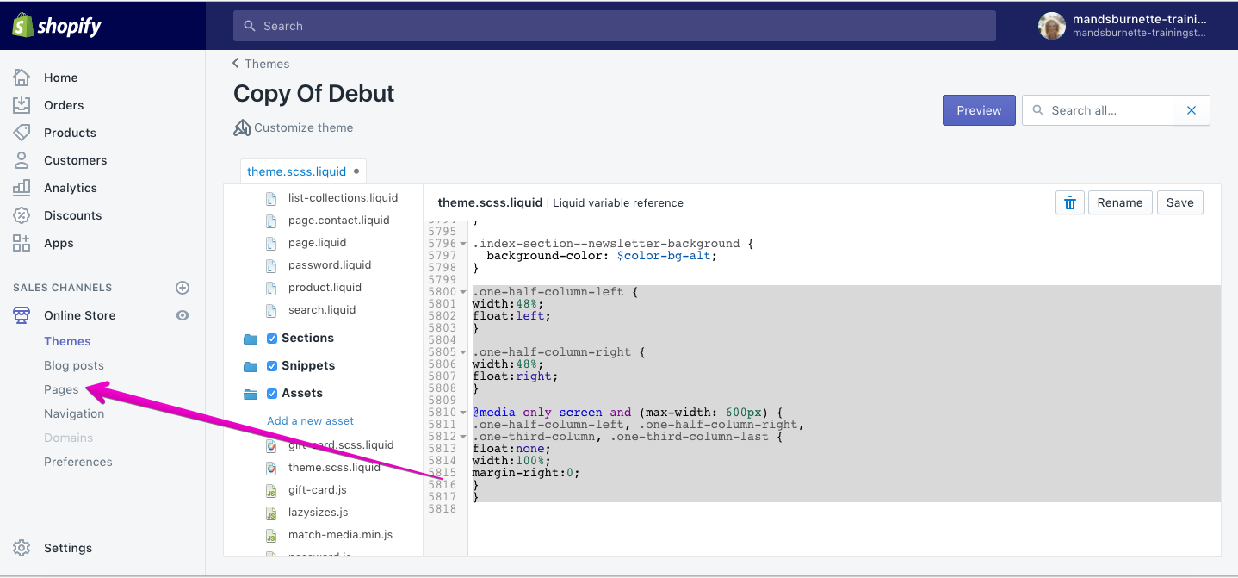This screenshot has height=578, width=1238.
Task: Click the Sections folder icon
Action: pos(251,339)
